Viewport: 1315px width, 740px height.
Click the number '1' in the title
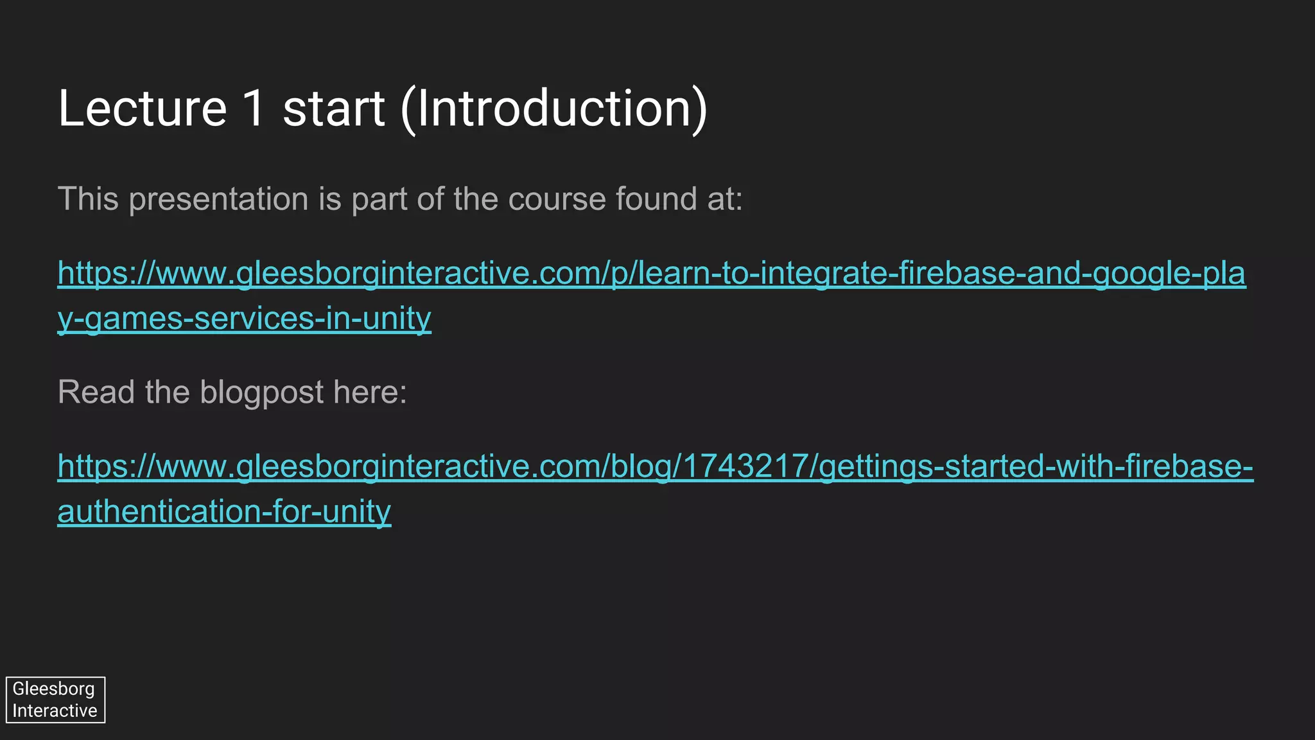[x=254, y=108]
